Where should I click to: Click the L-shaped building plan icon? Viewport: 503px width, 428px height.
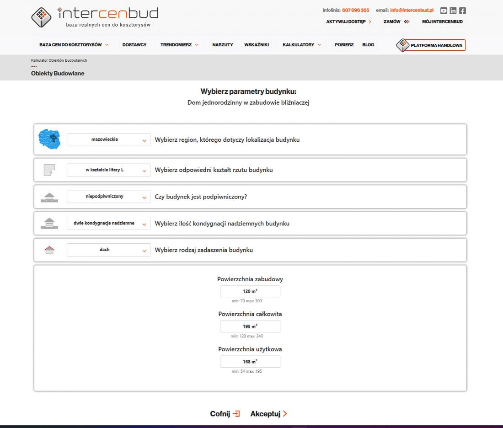point(49,170)
